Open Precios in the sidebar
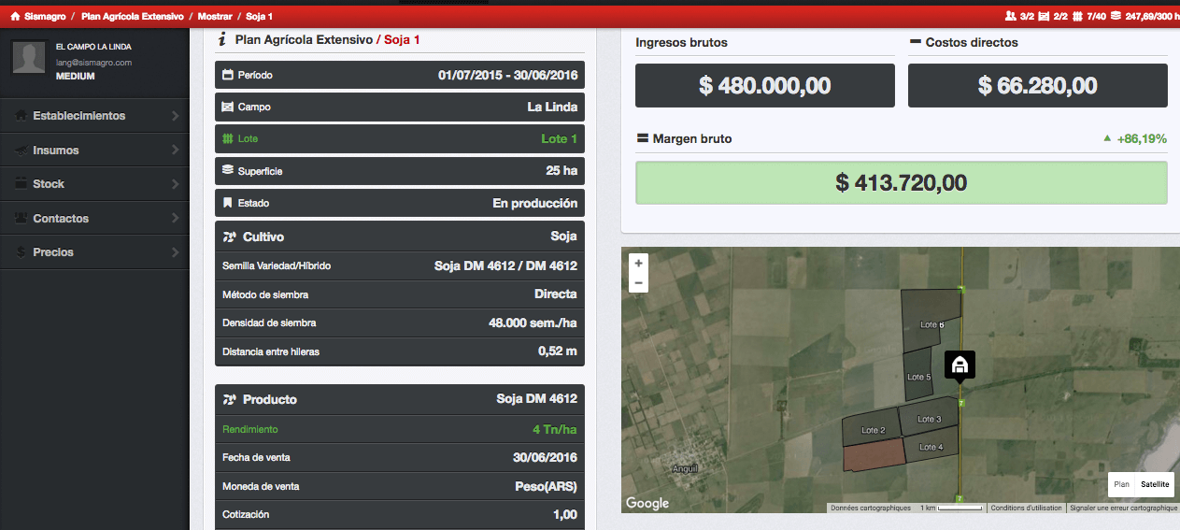This screenshot has width=1180, height=530. coord(94,252)
